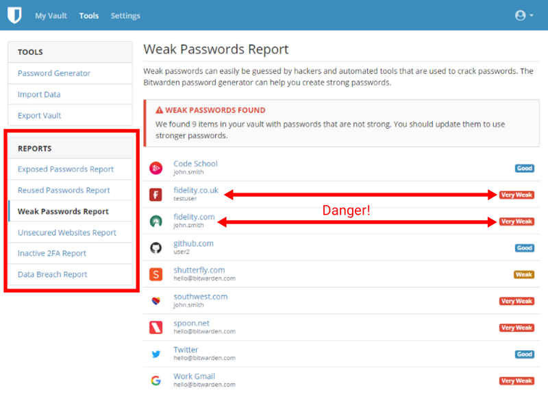The height and width of the screenshot is (399, 548).
Task: Click the Very Weak badge for southwest.com
Action: [x=516, y=302]
